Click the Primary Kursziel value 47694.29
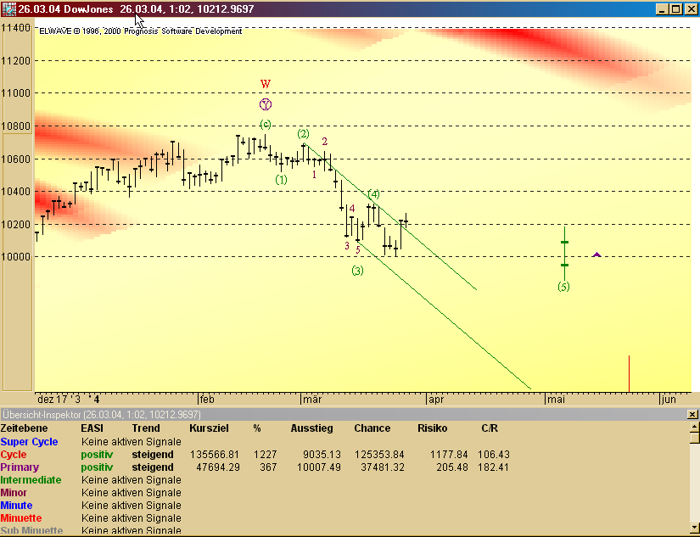Image resolution: width=700 pixels, height=537 pixels. point(218,467)
